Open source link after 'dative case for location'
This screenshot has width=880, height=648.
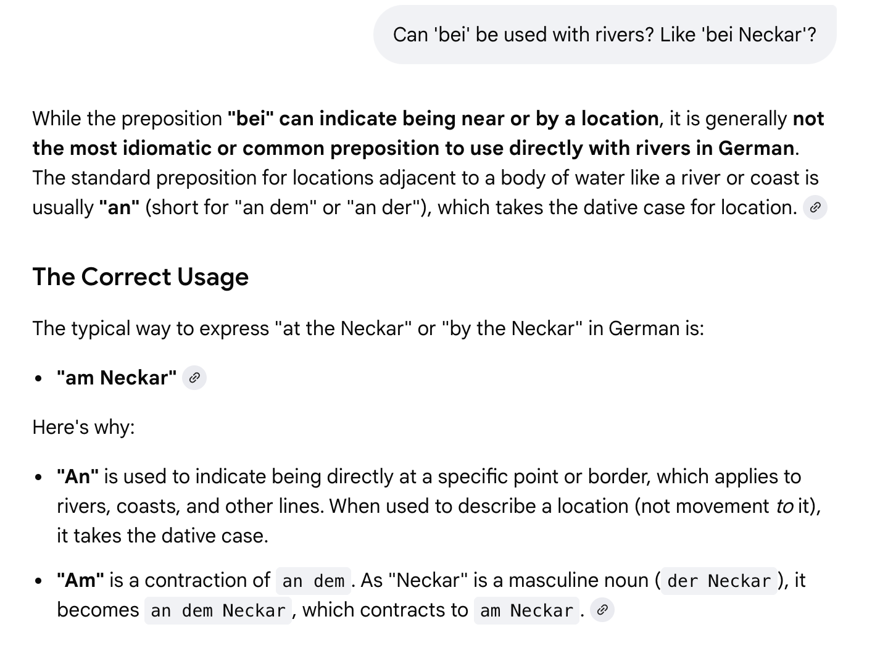(x=815, y=207)
